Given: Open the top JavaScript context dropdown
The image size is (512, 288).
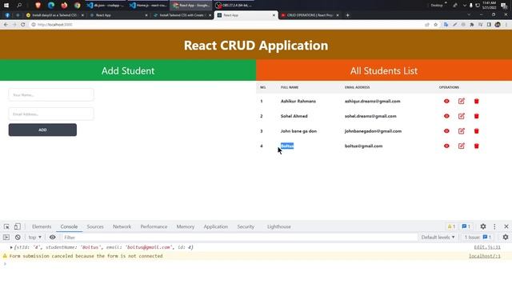Looking at the screenshot, I should (35, 238).
